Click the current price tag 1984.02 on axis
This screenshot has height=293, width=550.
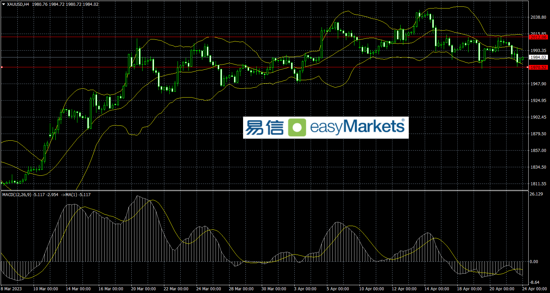(x=538, y=57)
